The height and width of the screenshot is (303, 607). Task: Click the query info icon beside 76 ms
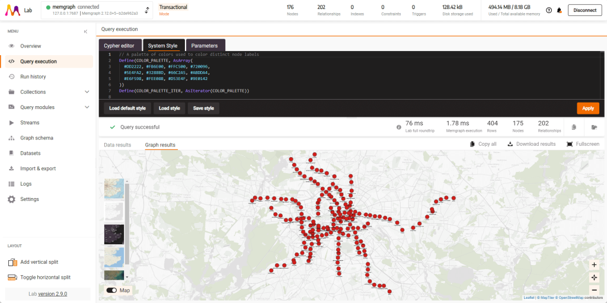click(x=399, y=127)
